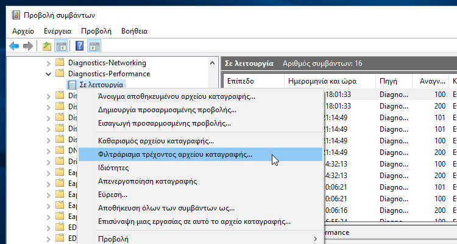This screenshot has height=244, width=457.
Task: Click Ιδιότητες in the context menu
Action: 113,167
